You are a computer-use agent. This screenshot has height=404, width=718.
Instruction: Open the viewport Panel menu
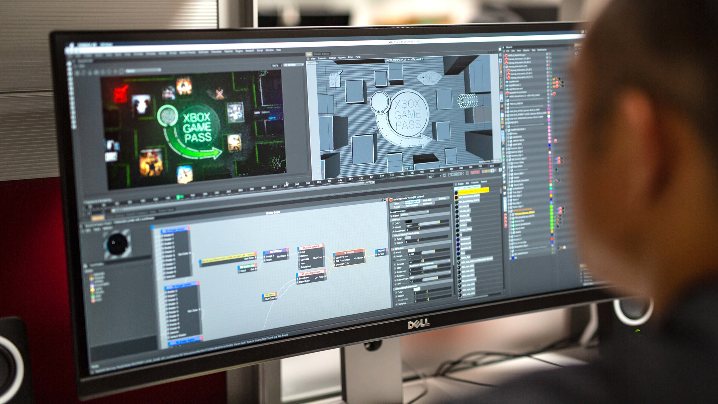(358, 57)
